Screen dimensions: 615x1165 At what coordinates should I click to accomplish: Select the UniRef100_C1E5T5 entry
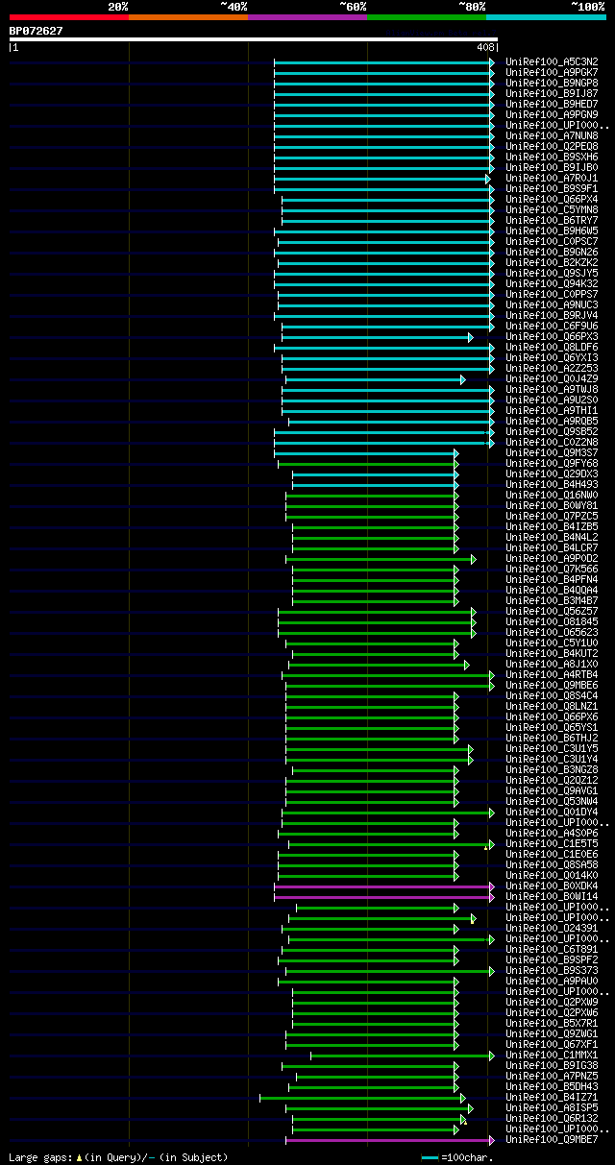pos(552,843)
